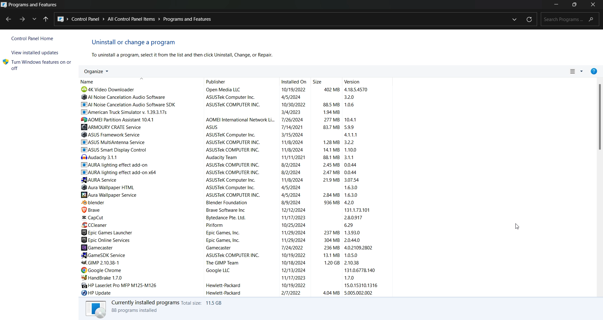Click the search magnifier icon

pyautogui.click(x=591, y=19)
